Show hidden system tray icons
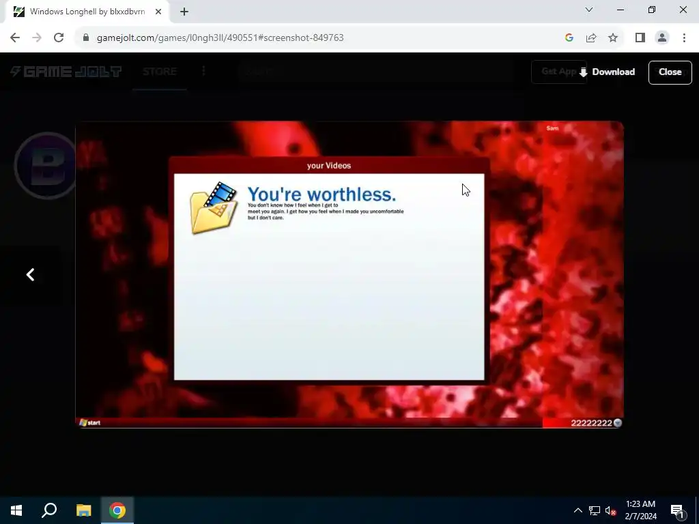Image resolution: width=699 pixels, height=524 pixels. (577, 510)
